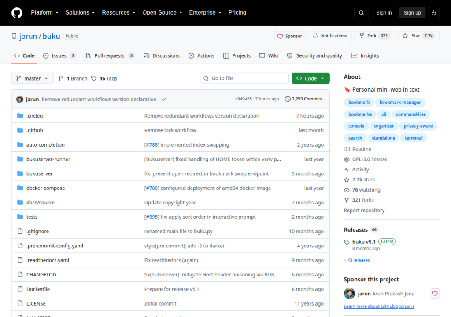Click the license scale icon

tap(347, 159)
